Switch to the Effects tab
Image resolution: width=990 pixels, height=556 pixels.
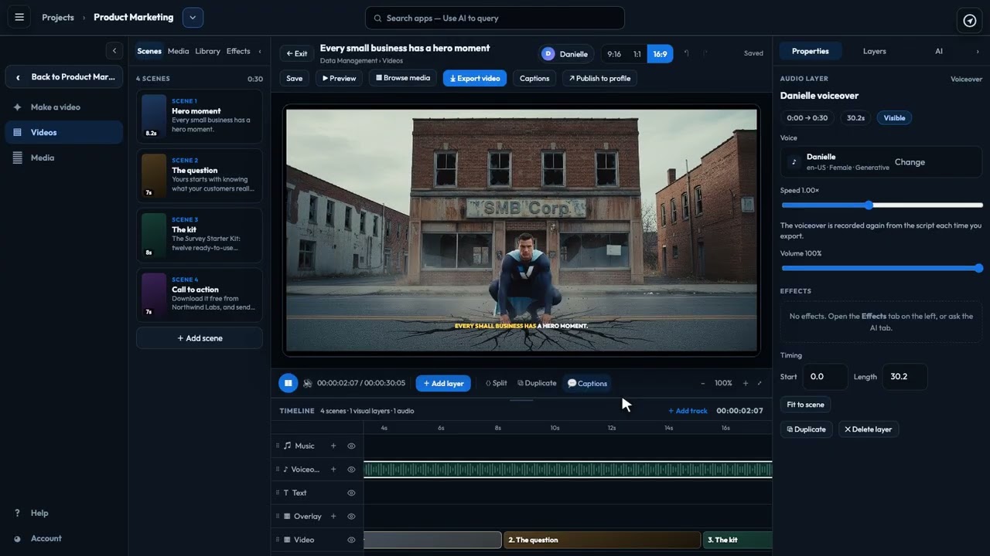coord(238,51)
